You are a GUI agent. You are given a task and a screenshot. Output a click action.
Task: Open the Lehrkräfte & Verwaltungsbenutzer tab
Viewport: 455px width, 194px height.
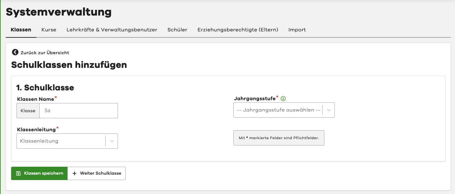pos(112,30)
